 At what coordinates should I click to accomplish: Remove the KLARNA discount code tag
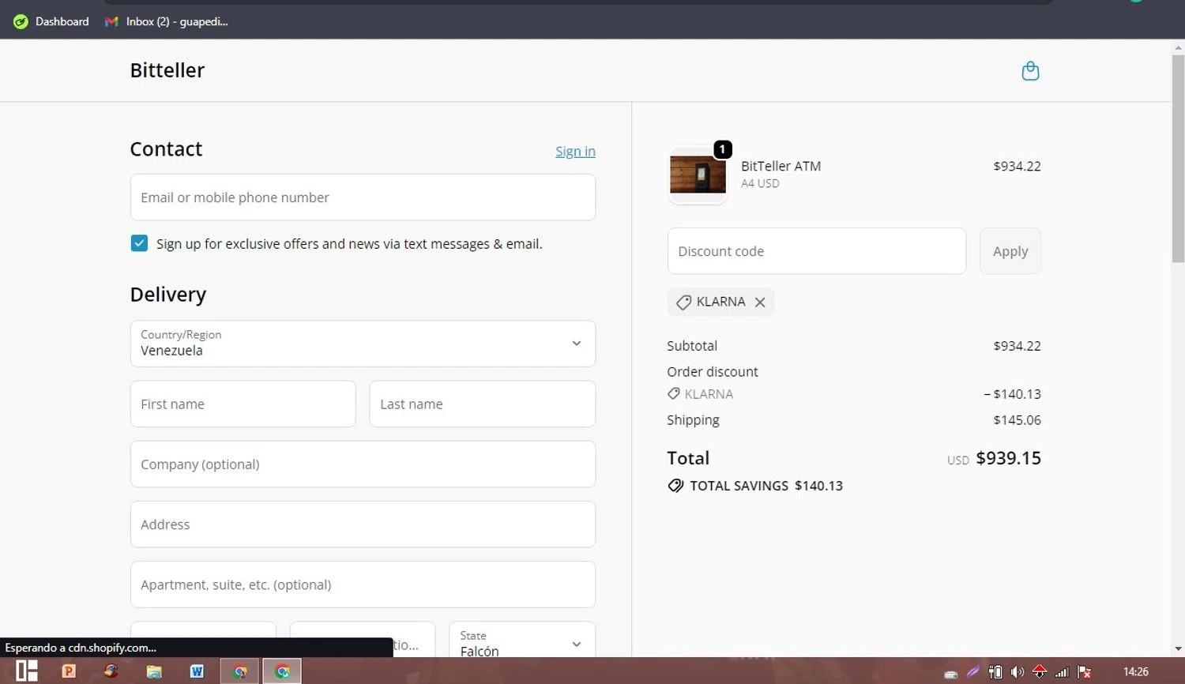coord(760,303)
